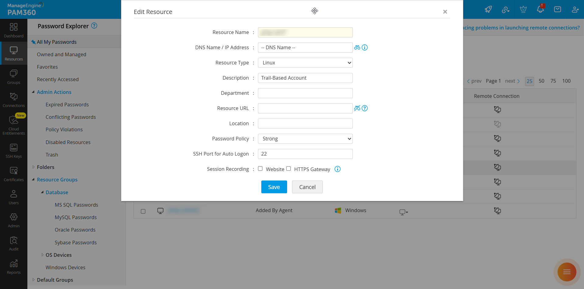Save the edited resource
584x289 pixels.
click(274, 187)
